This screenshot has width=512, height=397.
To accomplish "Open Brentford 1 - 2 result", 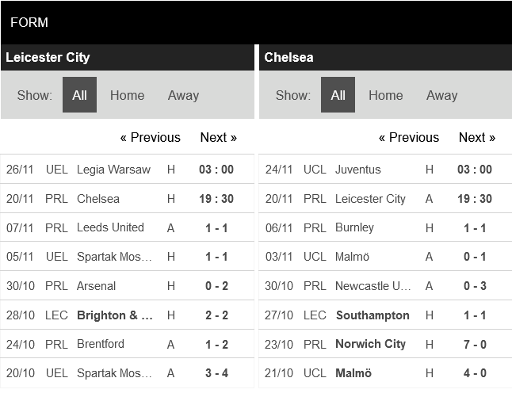I will coord(216,344).
